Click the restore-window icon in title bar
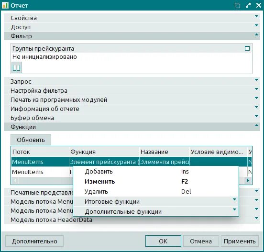The height and width of the screenshot is (252, 264). coord(237,6)
